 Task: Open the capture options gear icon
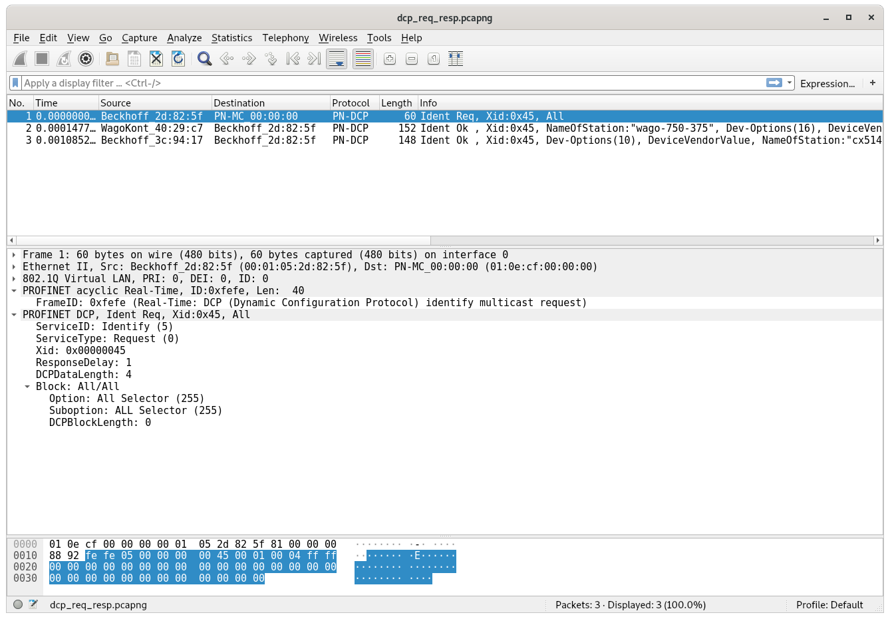point(86,59)
